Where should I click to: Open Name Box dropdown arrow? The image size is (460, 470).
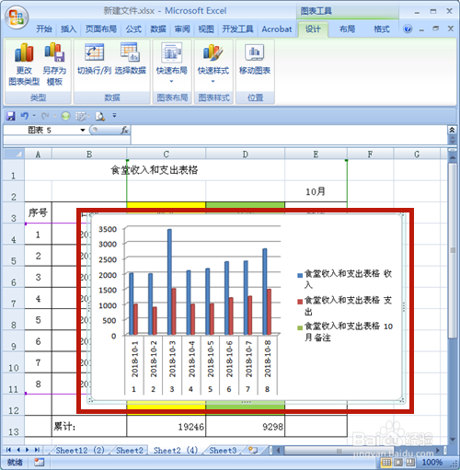click(x=83, y=131)
